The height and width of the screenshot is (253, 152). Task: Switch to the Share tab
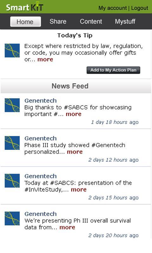coord(58,22)
